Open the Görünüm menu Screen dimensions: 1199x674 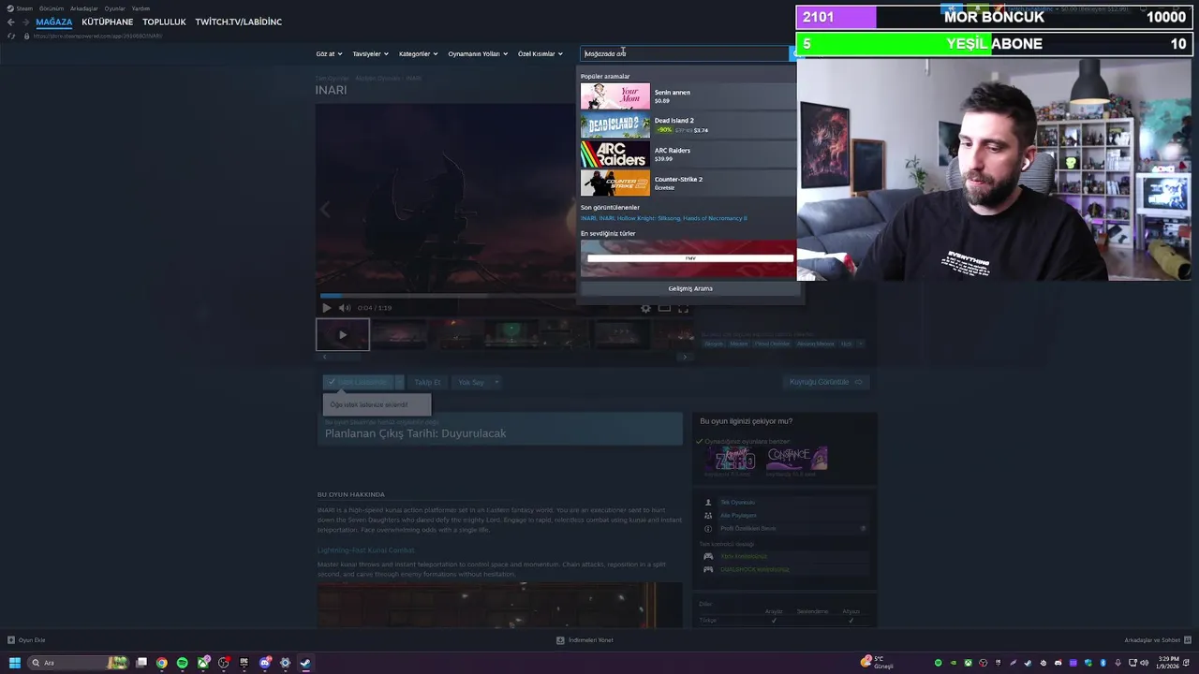click(52, 8)
